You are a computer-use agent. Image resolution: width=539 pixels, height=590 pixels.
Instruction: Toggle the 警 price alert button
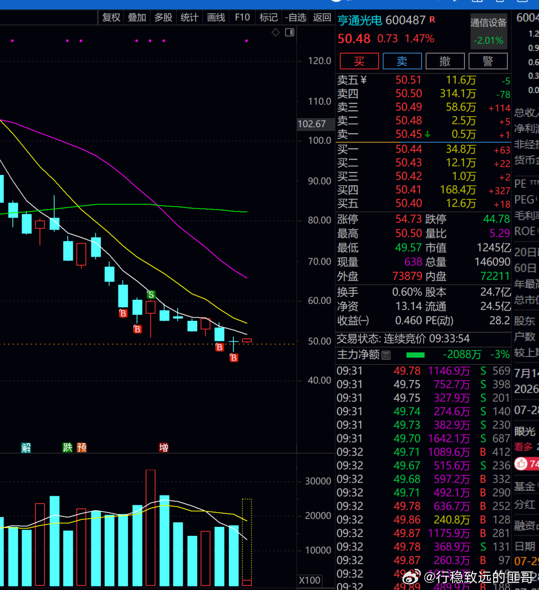point(488,61)
